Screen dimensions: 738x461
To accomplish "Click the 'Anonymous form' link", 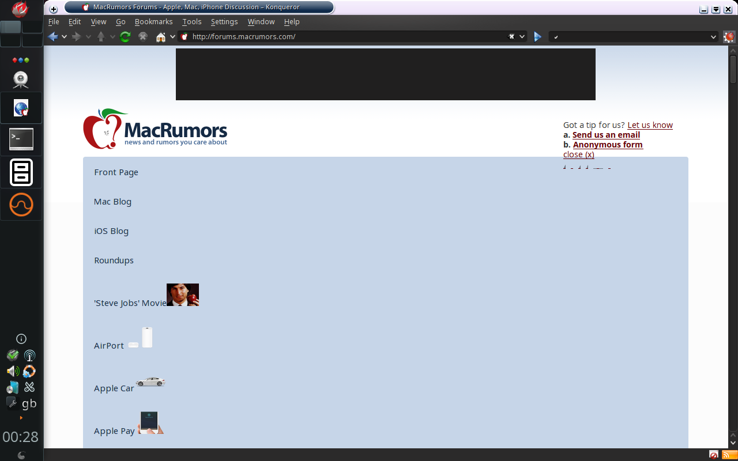I will [x=608, y=145].
